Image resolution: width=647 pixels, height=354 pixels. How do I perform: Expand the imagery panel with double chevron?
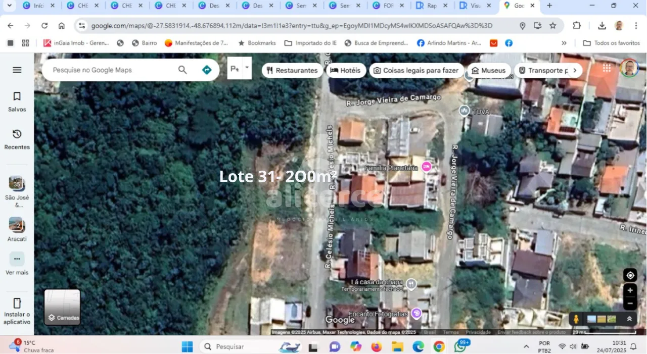coord(629,319)
